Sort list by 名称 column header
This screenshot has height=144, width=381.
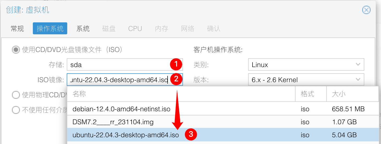[x=181, y=94]
